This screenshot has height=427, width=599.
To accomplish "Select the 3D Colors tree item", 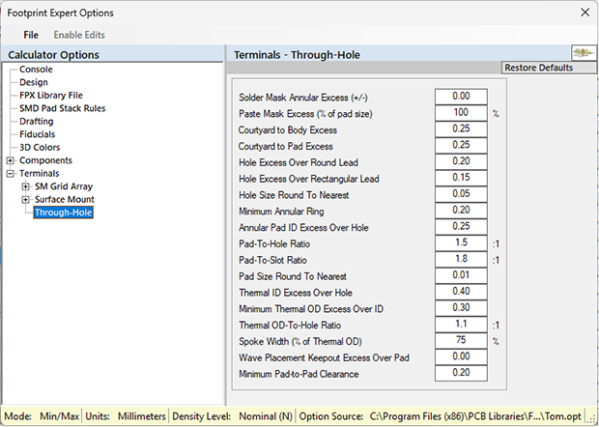I will [41, 147].
